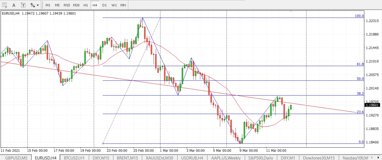
Task: Switch chart timeframe to MN
Action: (123, 5)
